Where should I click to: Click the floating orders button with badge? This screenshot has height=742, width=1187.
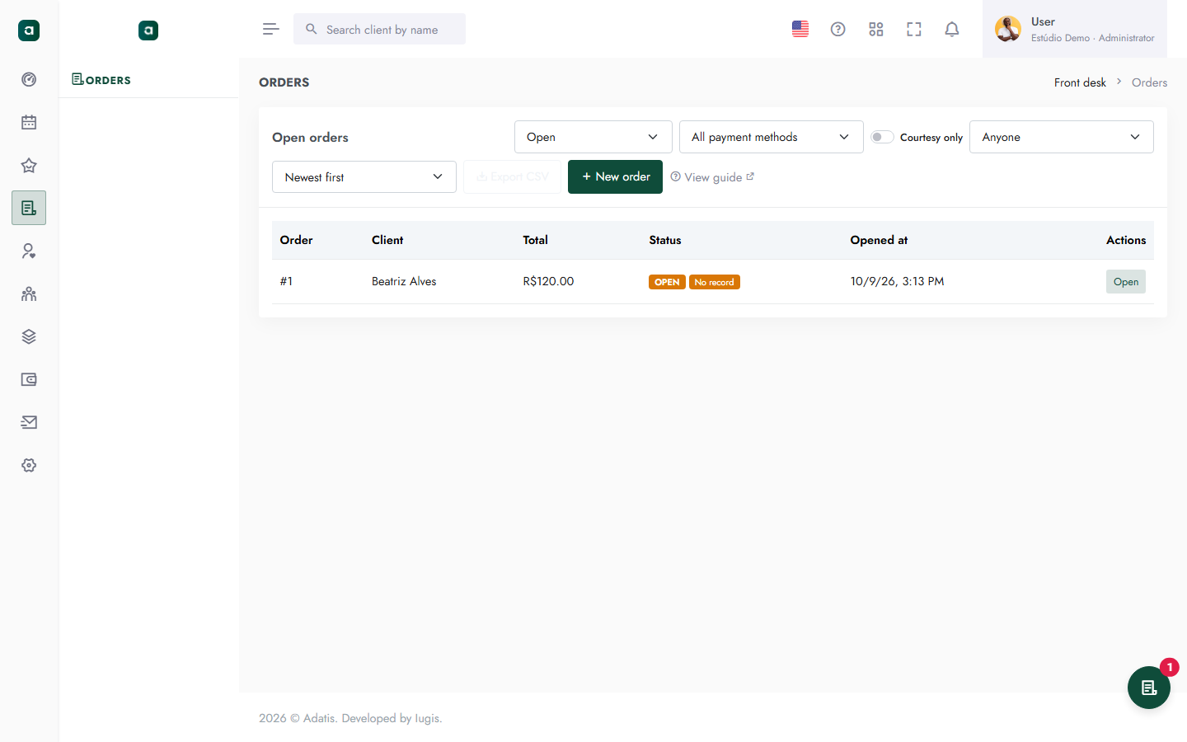(x=1149, y=688)
